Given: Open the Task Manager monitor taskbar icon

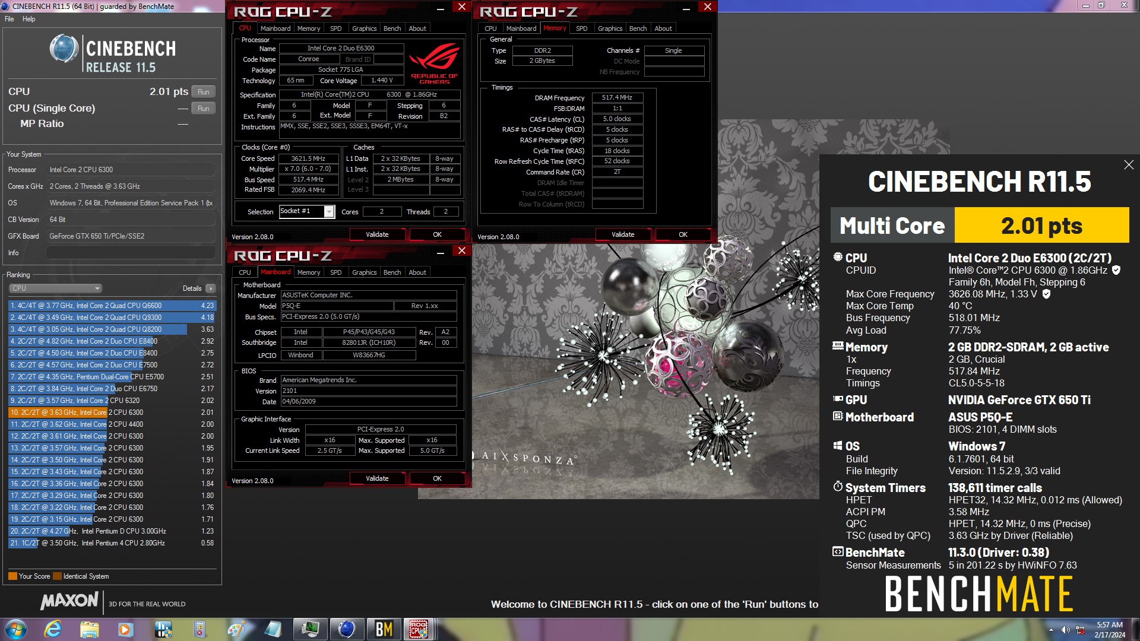Looking at the screenshot, I should click(310, 629).
